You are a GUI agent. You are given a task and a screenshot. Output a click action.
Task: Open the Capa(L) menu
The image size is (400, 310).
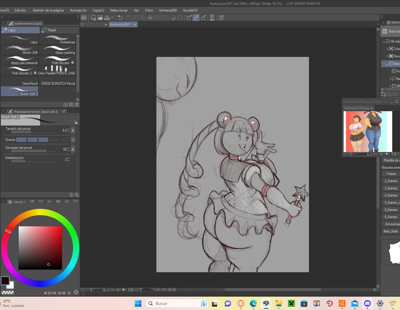coord(98,10)
